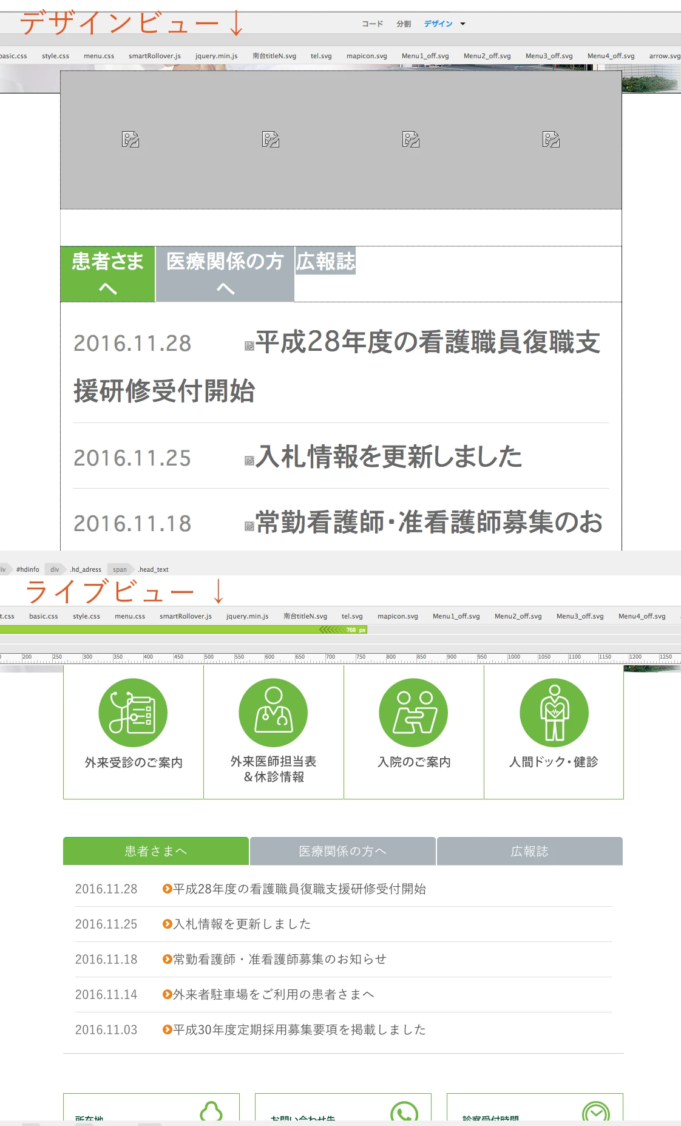The width and height of the screenshot is (681, 1126).
Task: Open 入札情報を更新しました link in live view
Action: click(x=242, y=924)
